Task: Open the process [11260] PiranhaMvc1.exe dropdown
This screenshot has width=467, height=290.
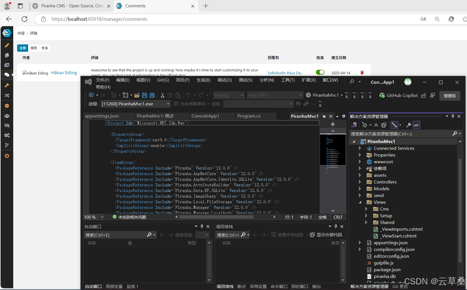Action: (x=135, y=104)
